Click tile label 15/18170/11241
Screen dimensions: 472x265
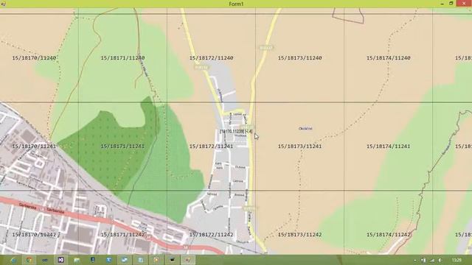point(34,146)
